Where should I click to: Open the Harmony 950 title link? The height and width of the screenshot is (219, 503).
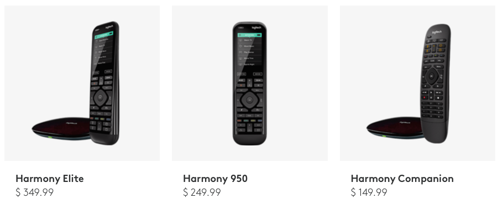215,179
